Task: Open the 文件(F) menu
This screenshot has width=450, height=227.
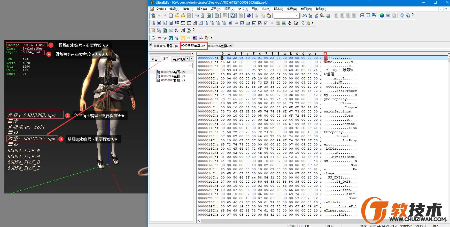Action: click(x=161, y=9)
